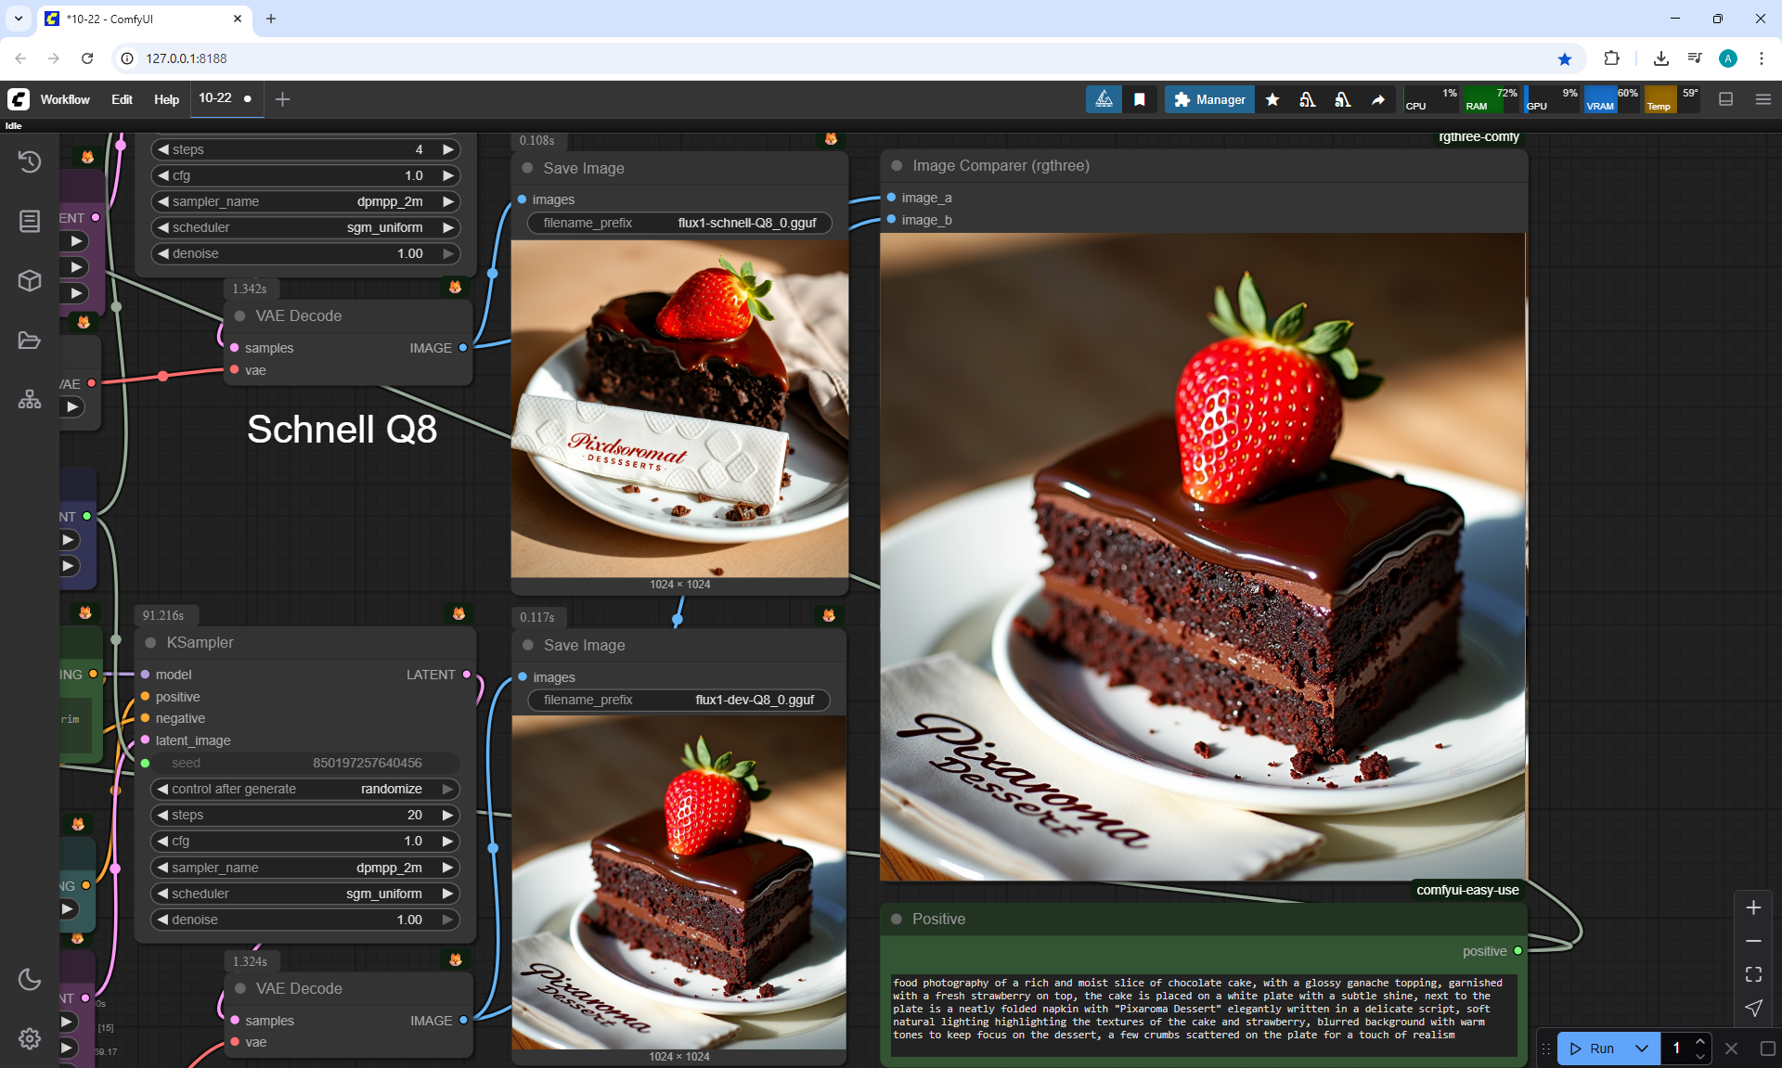Click the Manager button
This screenshot has height=1068, width=1782.
[x=1209, y=99]
